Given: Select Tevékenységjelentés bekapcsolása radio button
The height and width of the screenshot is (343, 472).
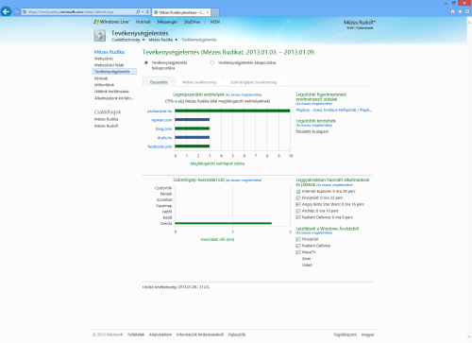Looking at the screenshot, I should pyautogui.click(x=146, y=62).
